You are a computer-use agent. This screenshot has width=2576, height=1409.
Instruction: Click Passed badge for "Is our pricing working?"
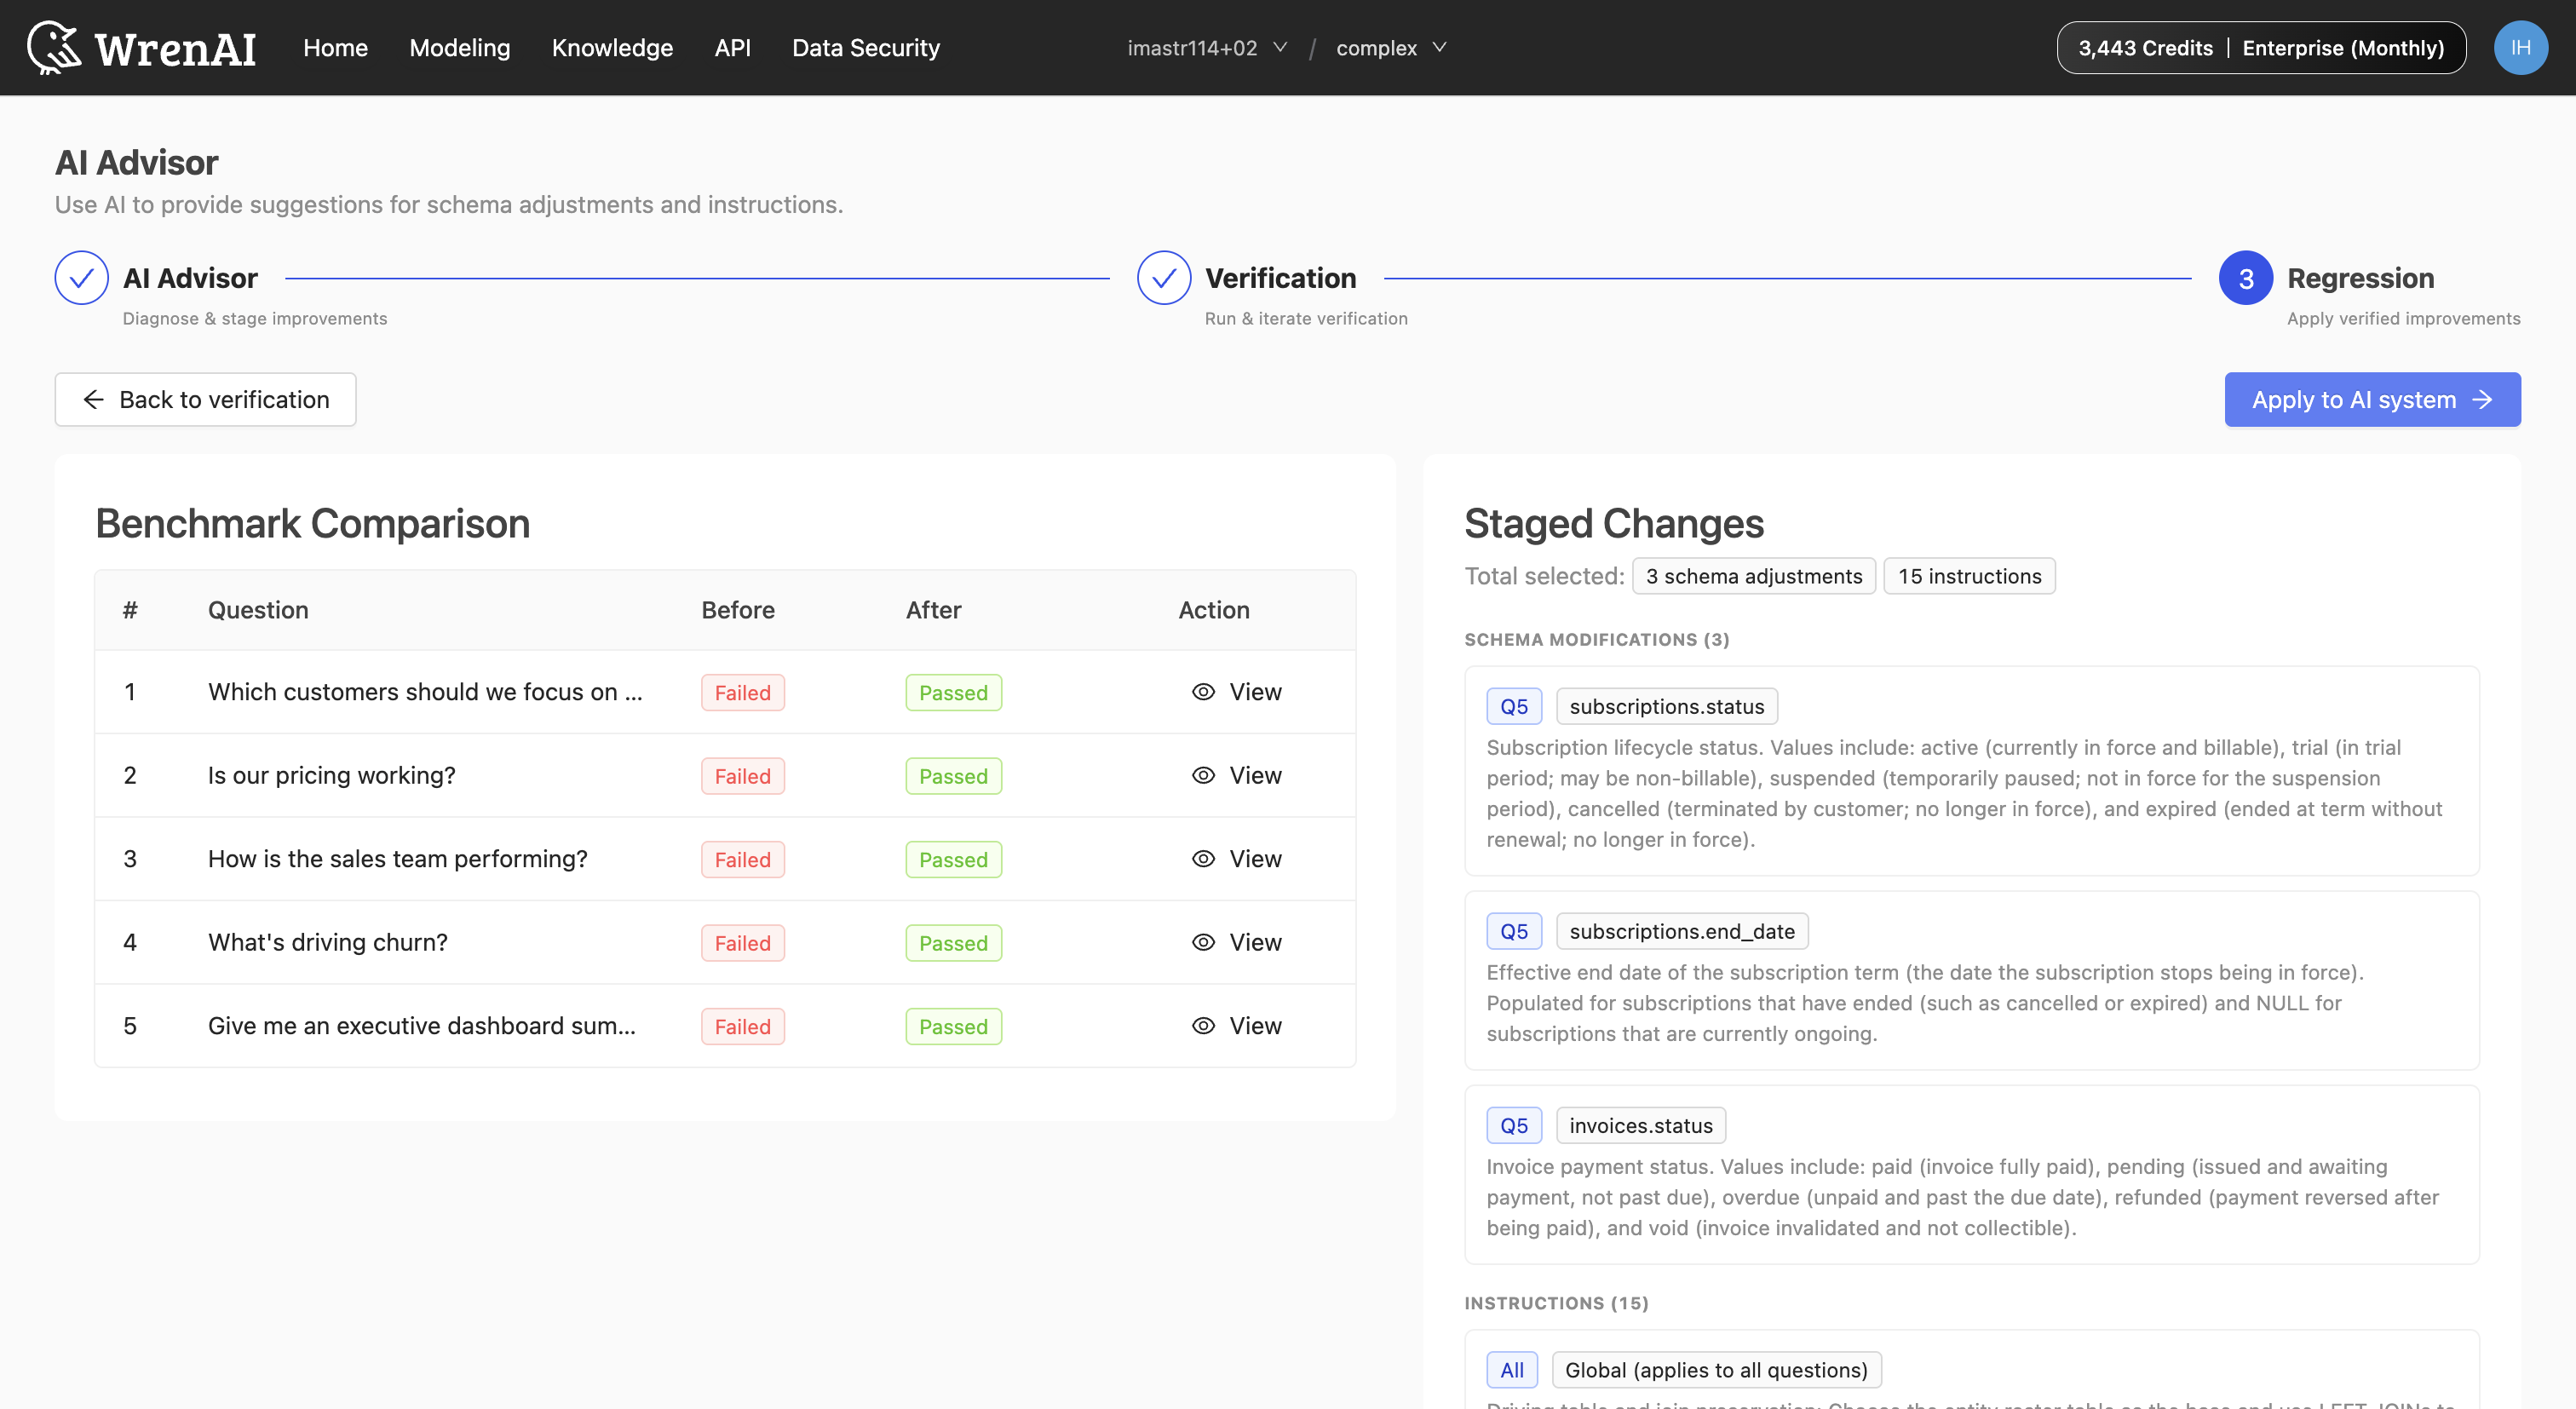[x=953, y=776]
